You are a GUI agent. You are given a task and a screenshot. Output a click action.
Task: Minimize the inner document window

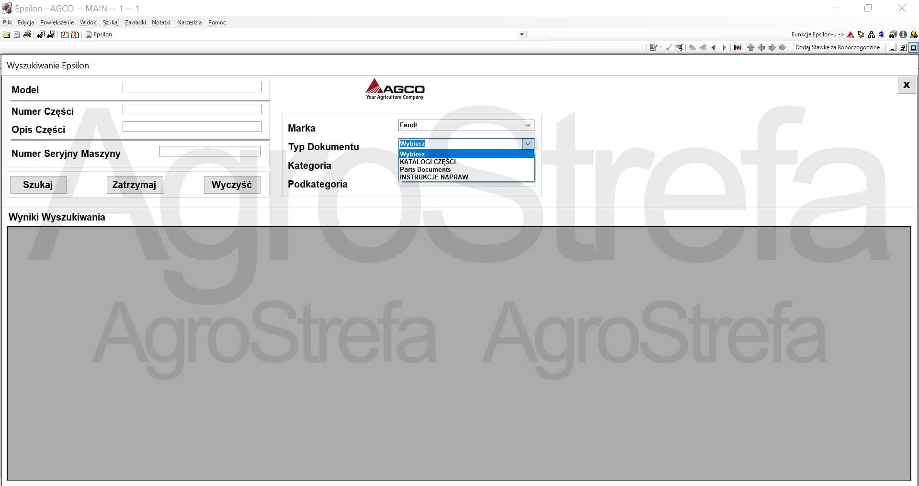click(892, 47)
